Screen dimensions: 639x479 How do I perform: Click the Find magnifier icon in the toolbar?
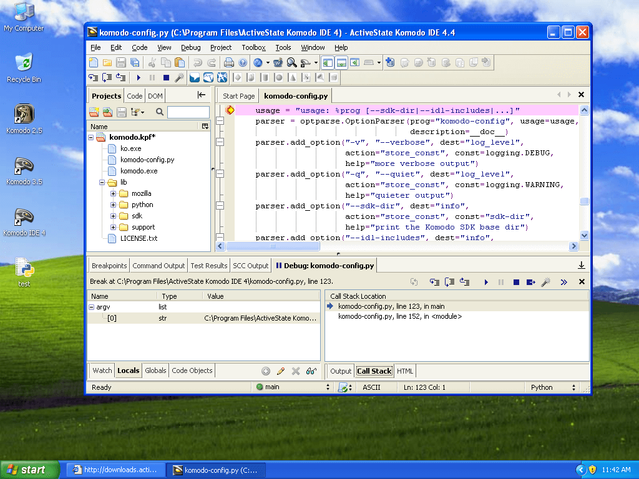click(x=291, y=62)
